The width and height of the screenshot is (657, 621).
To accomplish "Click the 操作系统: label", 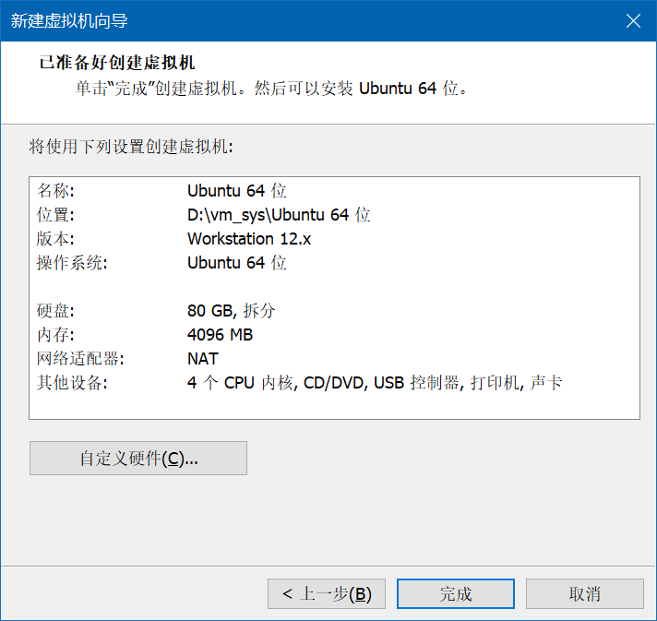I will [x=72, y=263].
